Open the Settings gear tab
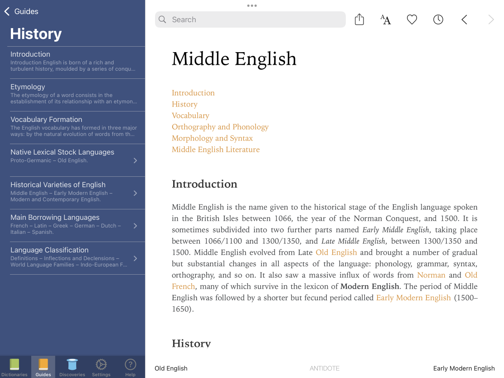This screenshot has width=504, height=378. [x=101, y=367]
